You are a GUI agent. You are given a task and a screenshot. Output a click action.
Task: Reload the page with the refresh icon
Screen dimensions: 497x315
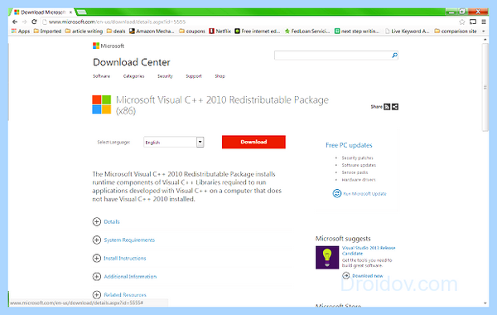tap(34, 22)
